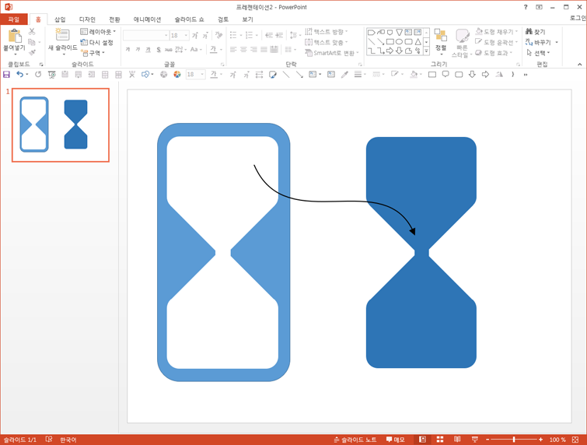The height and width of the screenshot is (445, 587).
Task: Switch to Slide Sorter view in the status bar
Action: click(x=440, y=440)
